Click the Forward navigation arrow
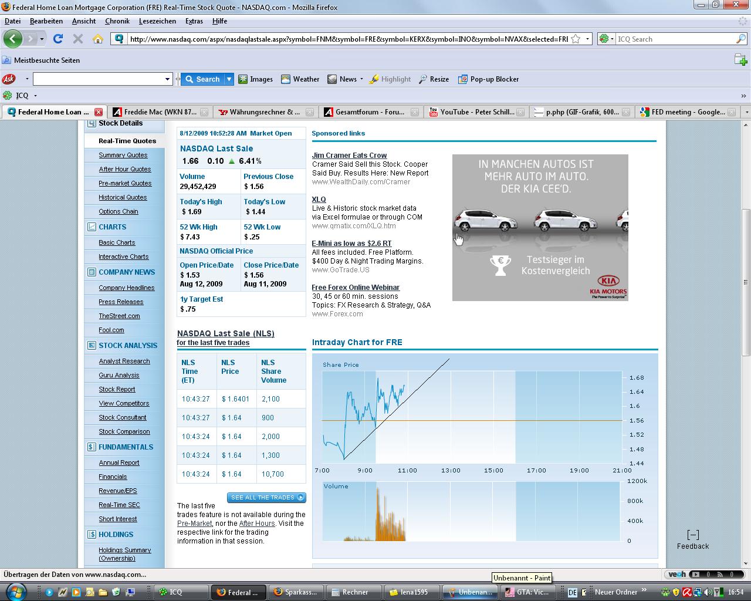The width and height of the screenshot is (751, 601). pos(30,39)
